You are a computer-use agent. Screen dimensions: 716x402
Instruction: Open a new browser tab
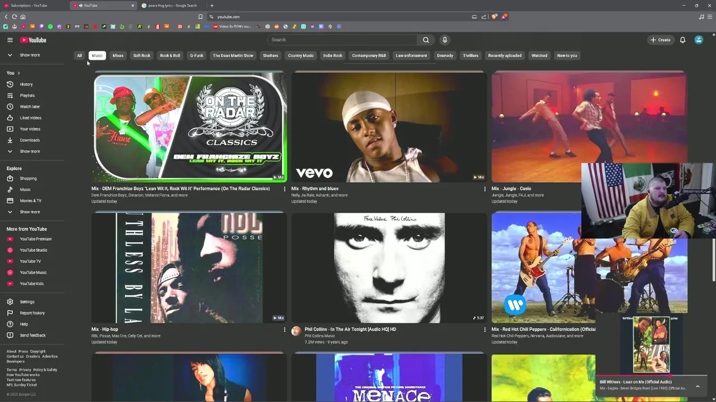point(211,6)
